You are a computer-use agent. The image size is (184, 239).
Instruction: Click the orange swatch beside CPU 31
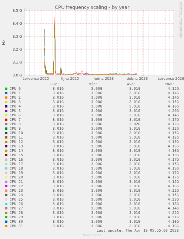click(6, 226)
